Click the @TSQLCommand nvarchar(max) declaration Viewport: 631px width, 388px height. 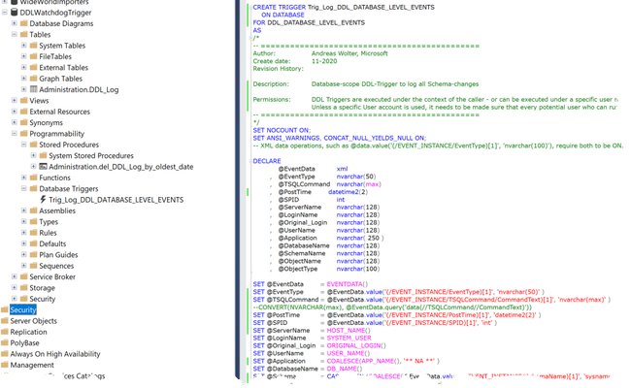point(330,184)
